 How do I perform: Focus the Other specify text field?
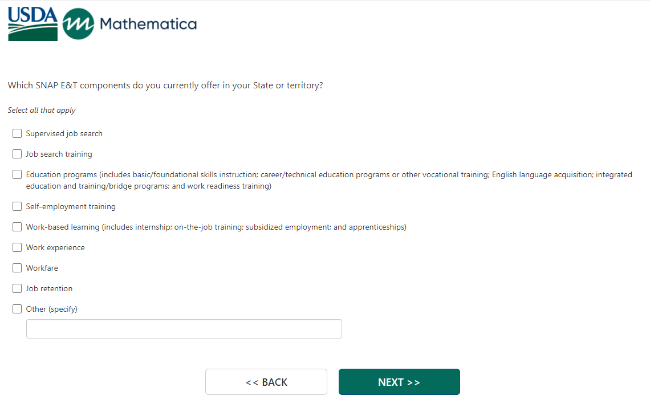click(x=184, y=329)
